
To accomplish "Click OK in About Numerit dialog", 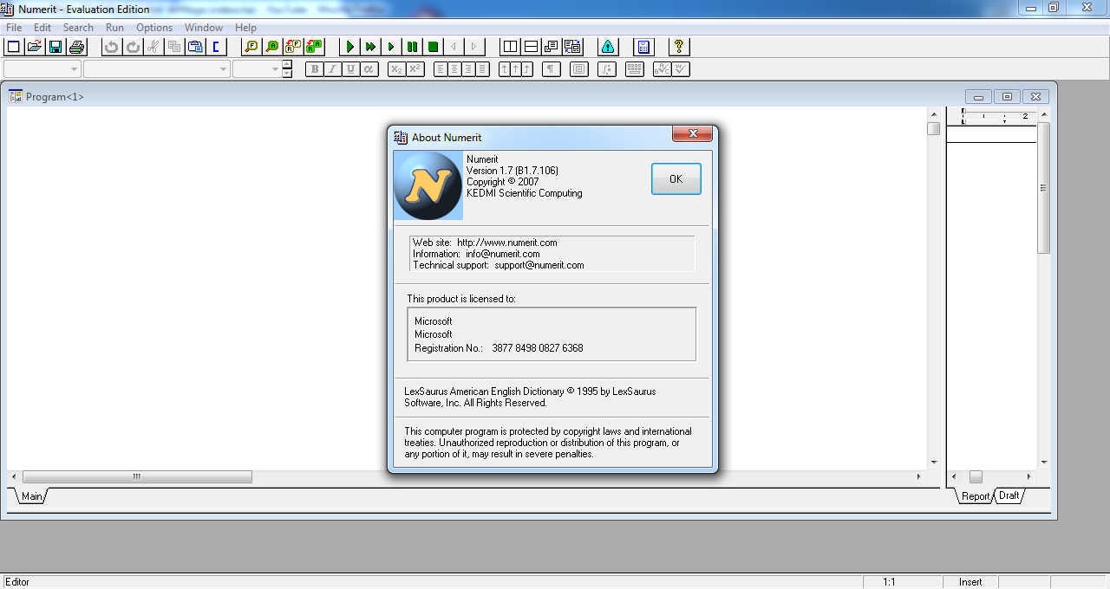I will tap(676, 179).
